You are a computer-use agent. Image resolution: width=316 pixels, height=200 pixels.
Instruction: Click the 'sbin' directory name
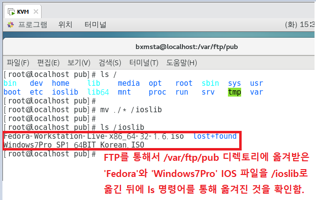tap(210, 83)
